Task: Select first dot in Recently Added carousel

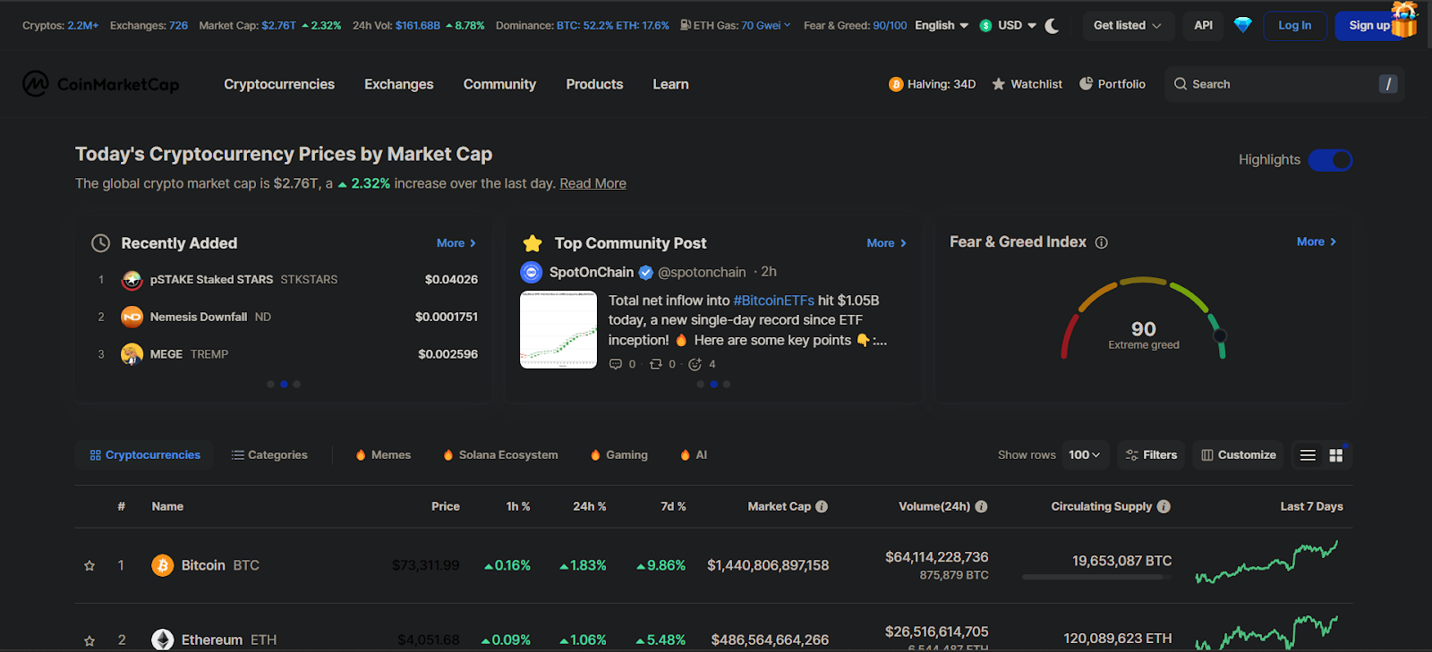Action: (270, 385)
